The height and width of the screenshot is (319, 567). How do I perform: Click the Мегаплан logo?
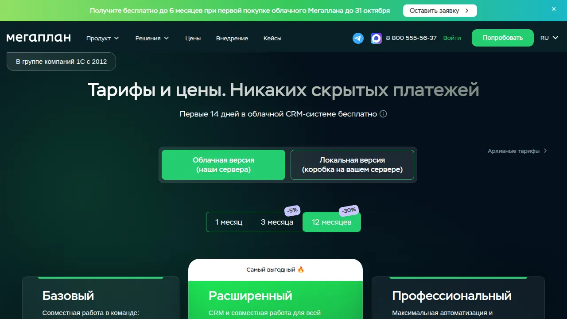pyautogui.click(x=39, y=38)
